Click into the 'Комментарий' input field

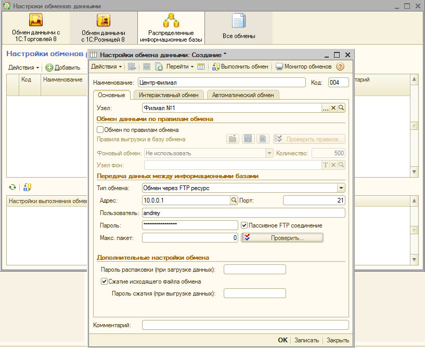245,325
